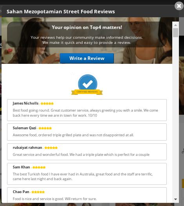The image size is (184, 206).
Task: Select reviewer name Sam Khan
Action: pos(21,167)
